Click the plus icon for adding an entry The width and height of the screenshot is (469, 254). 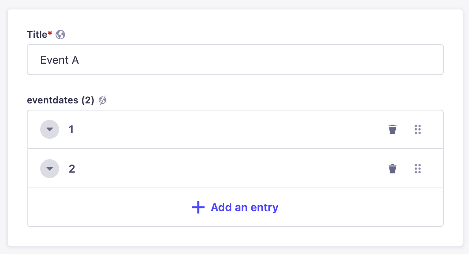(198, 207)
